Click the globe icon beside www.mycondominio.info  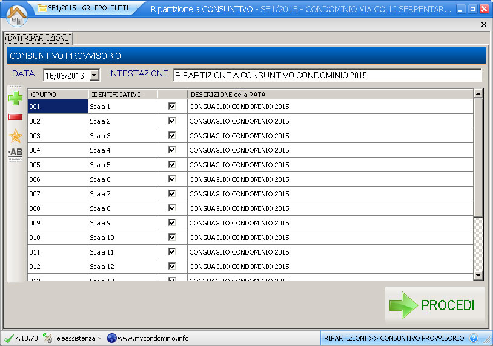click(111, 338)
